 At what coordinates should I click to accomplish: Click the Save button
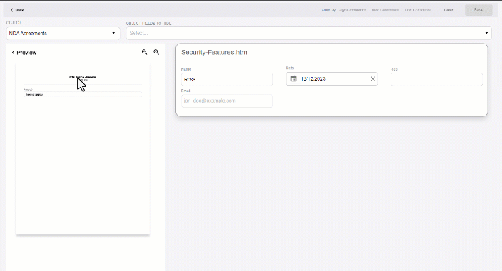478,10
